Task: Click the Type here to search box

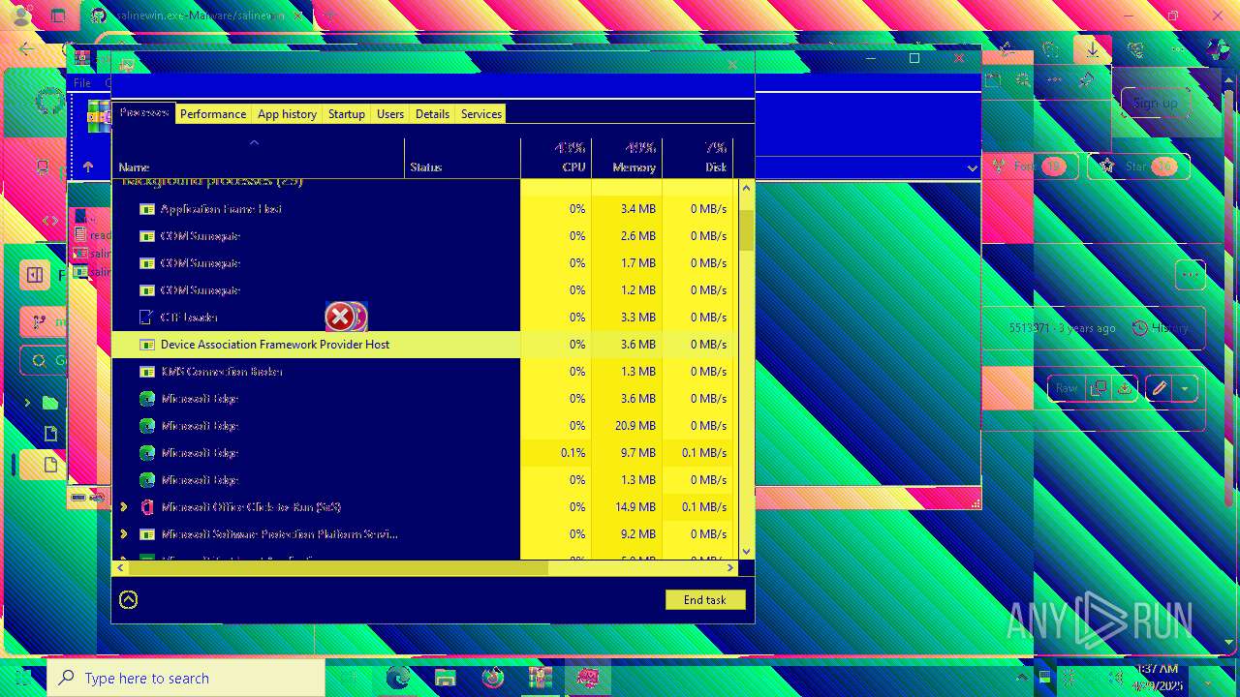Action: [x=186, y=678]
